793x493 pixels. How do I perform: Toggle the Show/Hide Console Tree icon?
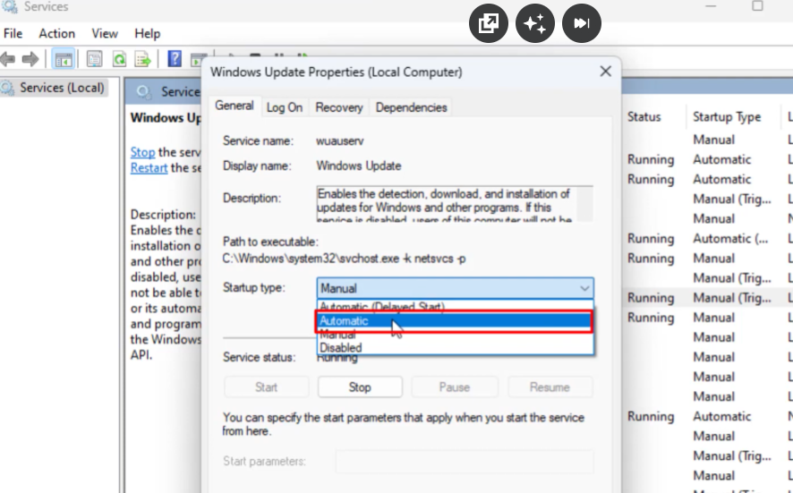pyautogui.click(x=64, y=59)
